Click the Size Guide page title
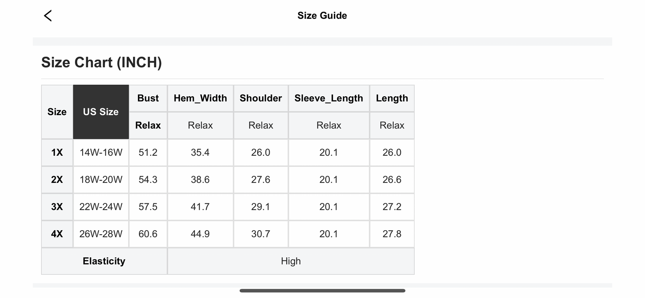 (x=322, y=16)
